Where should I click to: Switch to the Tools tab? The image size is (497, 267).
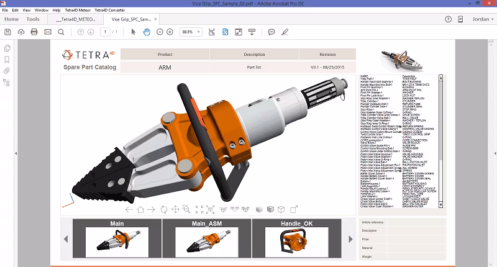pyautogui.click(x=33, y=19)
